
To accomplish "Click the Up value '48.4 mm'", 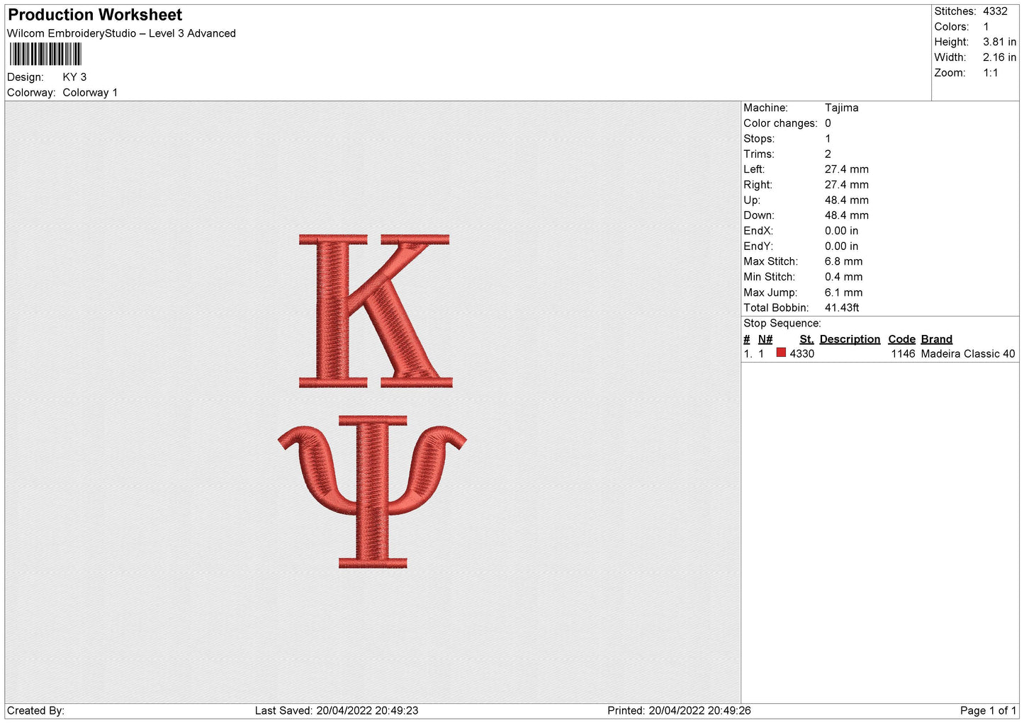I will click(x=846, y=200).
